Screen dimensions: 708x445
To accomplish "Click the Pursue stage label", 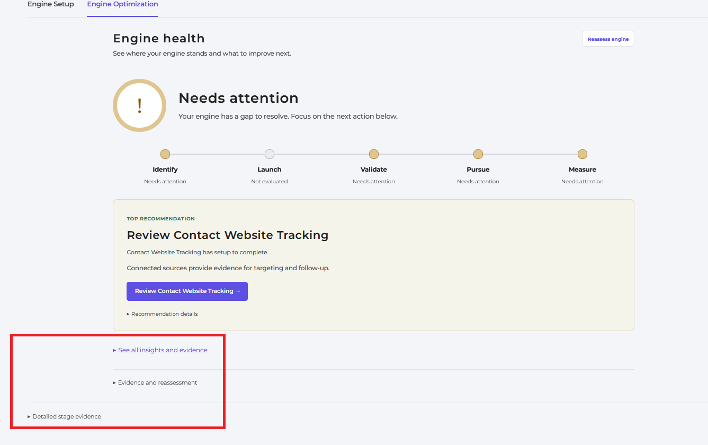I will [x=478, y=170].
